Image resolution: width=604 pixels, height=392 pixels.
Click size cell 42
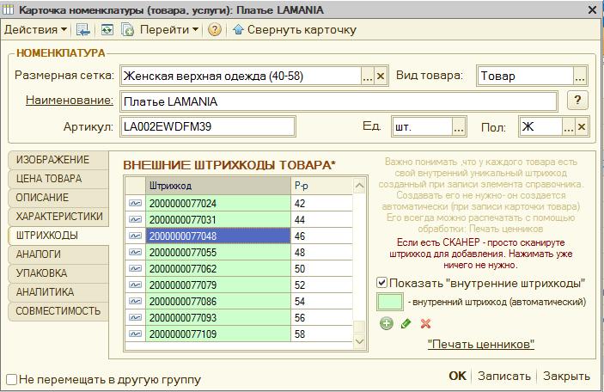tap(321, 203)
